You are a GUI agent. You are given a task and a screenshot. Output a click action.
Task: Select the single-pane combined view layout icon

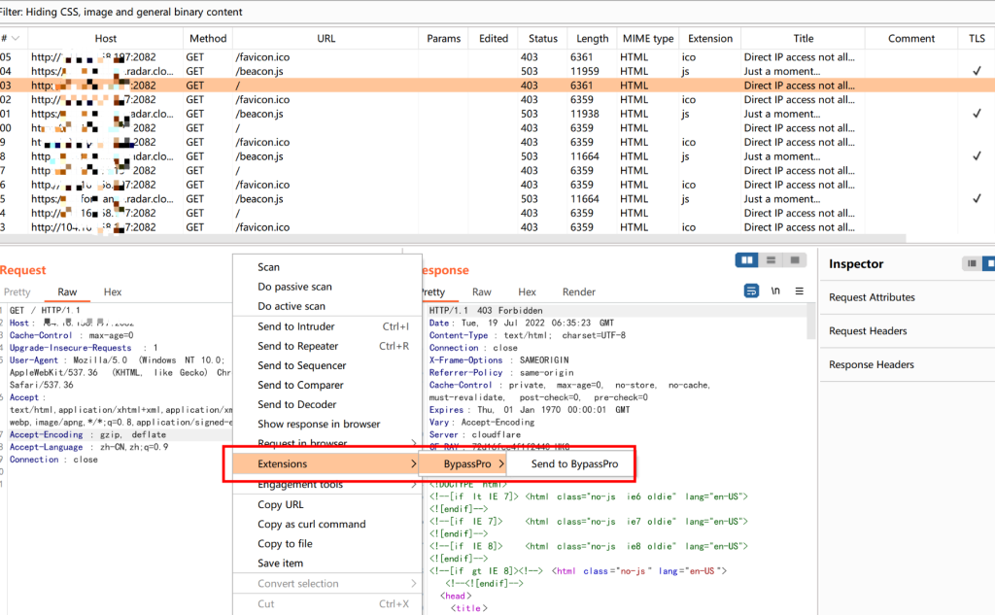click(x=795, y=260)
